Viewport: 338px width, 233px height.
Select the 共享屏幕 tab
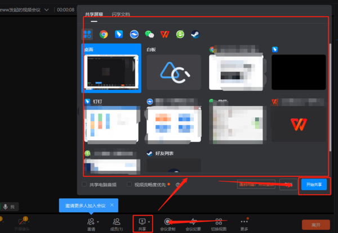pyautogui.click(x=94, y=13)
